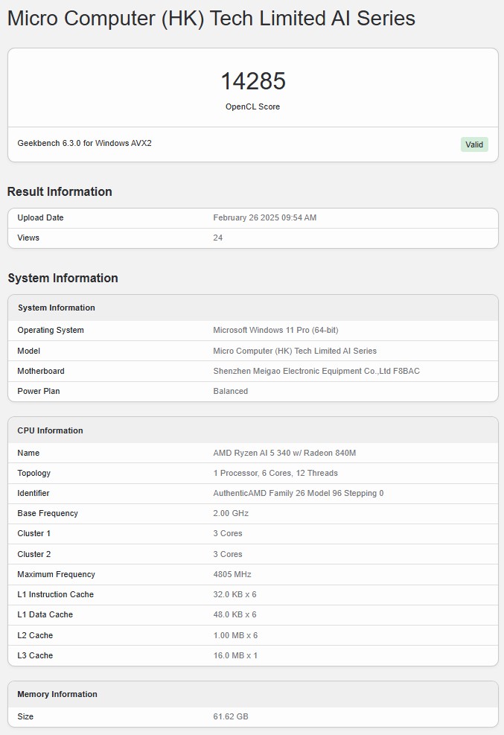
Task: Click the Maximum Frequency 4805 MHz value
Action: [232, 574]
